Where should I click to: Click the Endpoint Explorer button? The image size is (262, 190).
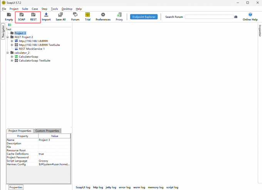[x=144, y=17]
